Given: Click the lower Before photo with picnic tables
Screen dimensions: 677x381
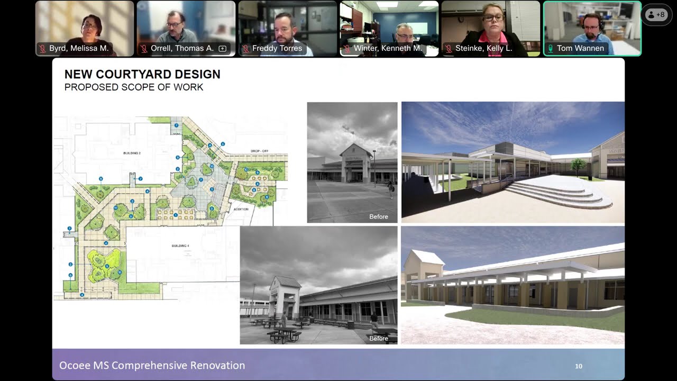Looking at the screenshot, I should pyautogui.click(x=319, y=285).
